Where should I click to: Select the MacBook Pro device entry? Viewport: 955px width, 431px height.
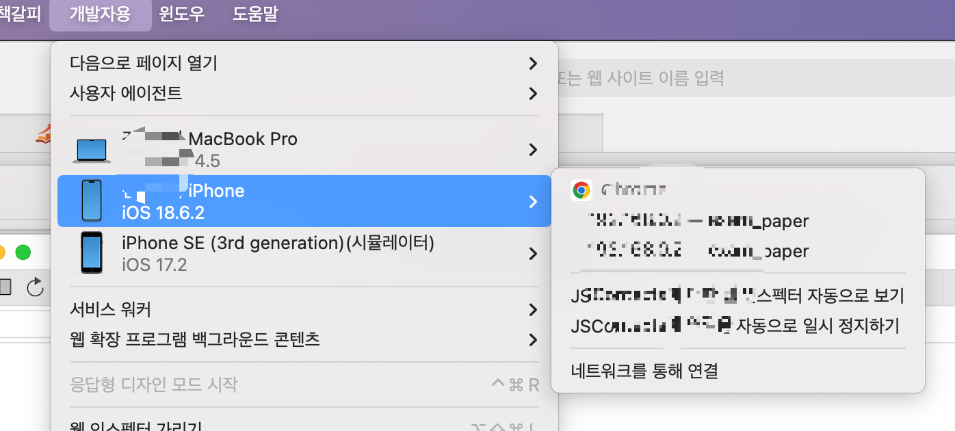[x=304, y=149]
